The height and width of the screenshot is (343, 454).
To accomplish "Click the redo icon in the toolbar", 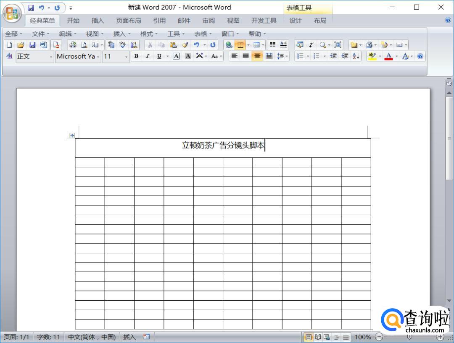I will point(213,45).
